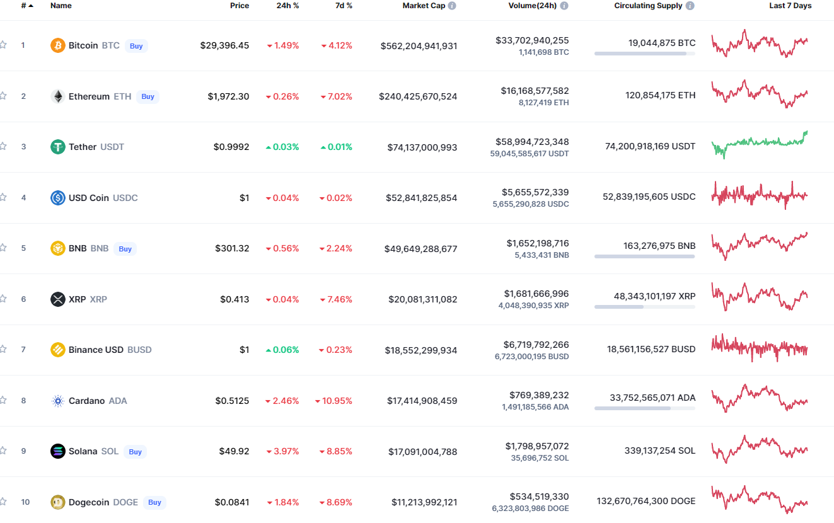Open the Tether green 7-day sparkline chart
Screen dimensions: 834x523
pos(760,144)
